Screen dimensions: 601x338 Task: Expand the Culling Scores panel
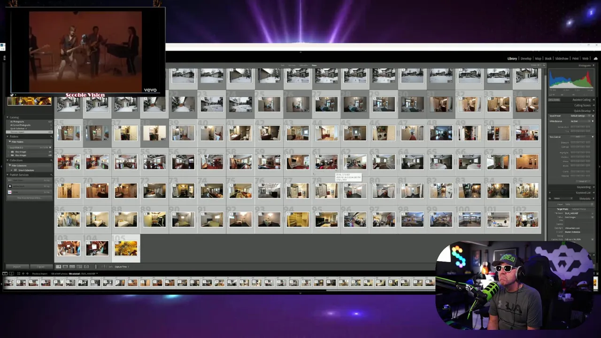[593, 106]
